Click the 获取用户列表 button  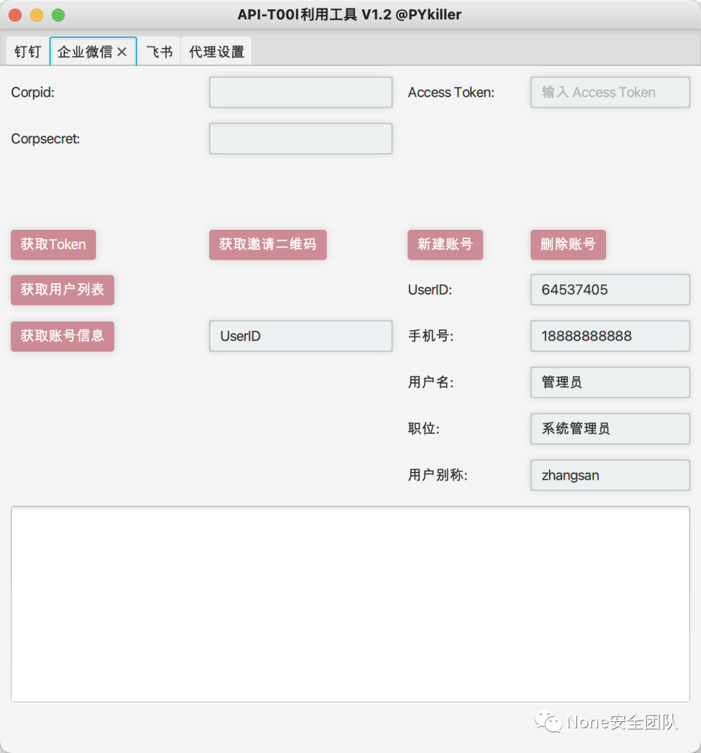point(62,290)
